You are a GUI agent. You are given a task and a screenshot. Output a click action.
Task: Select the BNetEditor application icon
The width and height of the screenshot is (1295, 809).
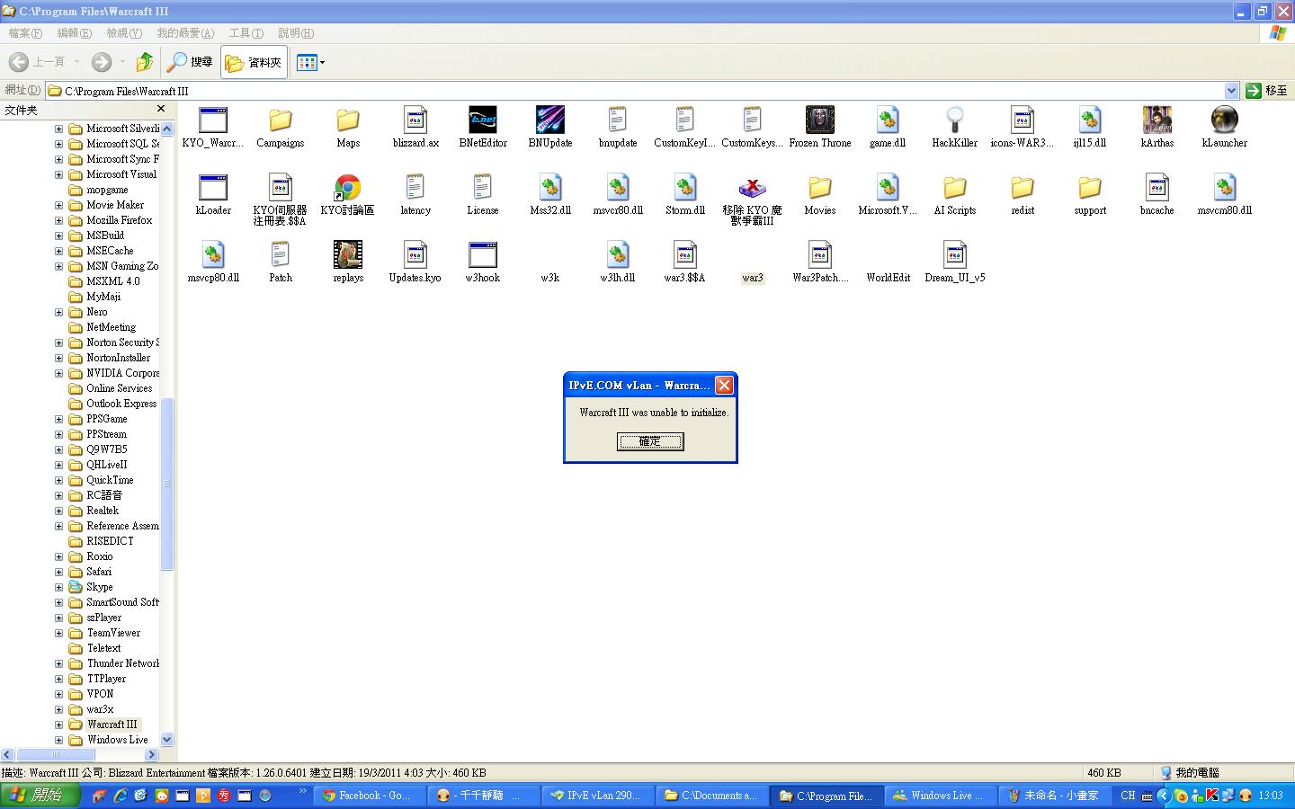point(483,120)
